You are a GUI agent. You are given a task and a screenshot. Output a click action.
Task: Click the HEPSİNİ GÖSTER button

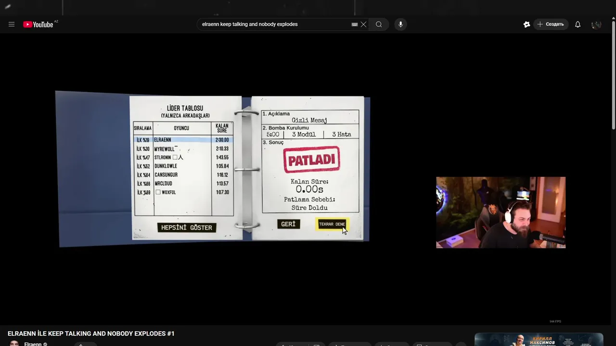tap(187, 227)
